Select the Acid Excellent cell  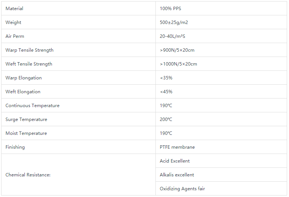pos(221,161)
